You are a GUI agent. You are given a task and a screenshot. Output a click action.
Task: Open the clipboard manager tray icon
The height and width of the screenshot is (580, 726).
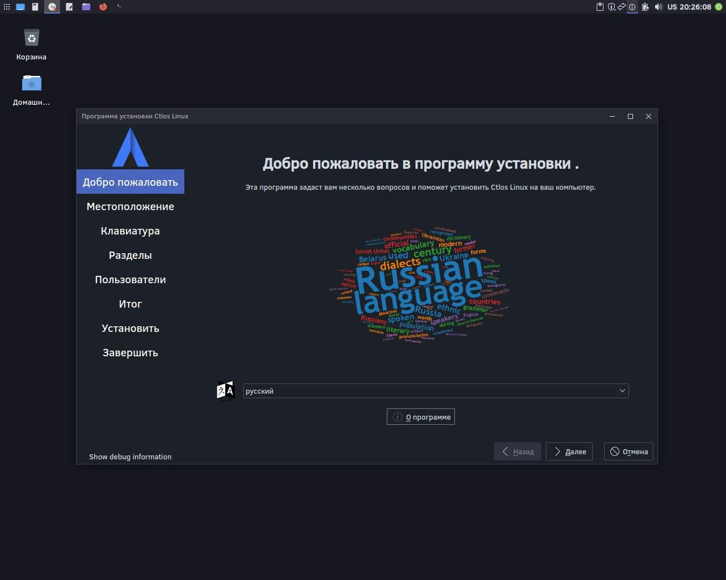click(600, 7)
